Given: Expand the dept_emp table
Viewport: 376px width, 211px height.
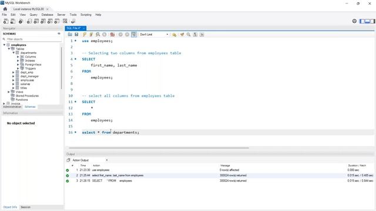Looking at the screenshot, I should (x=14, y=72).
